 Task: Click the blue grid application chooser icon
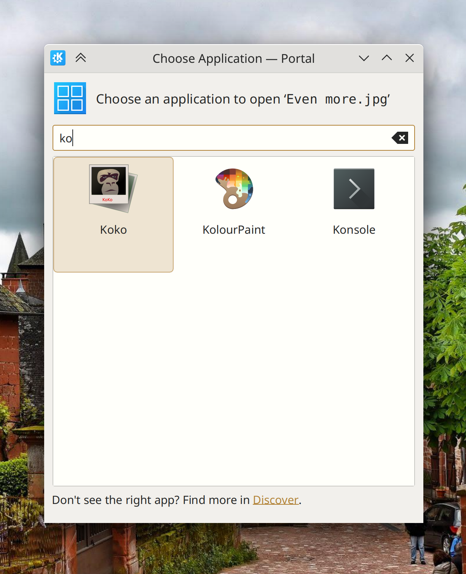pyautogui.click(x=70, y=98)
